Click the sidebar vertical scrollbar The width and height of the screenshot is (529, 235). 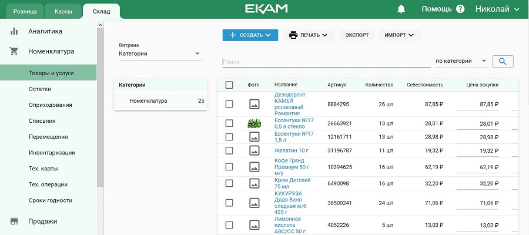[x=100, y=108]
